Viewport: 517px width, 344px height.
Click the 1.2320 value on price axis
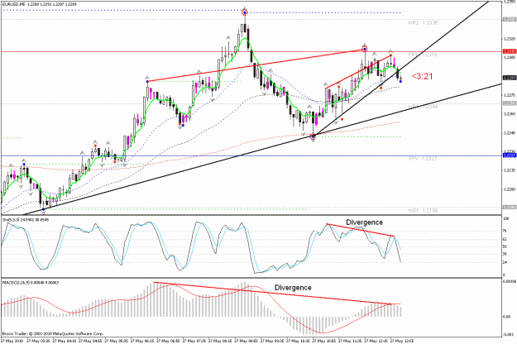click(x=510, y=39)
